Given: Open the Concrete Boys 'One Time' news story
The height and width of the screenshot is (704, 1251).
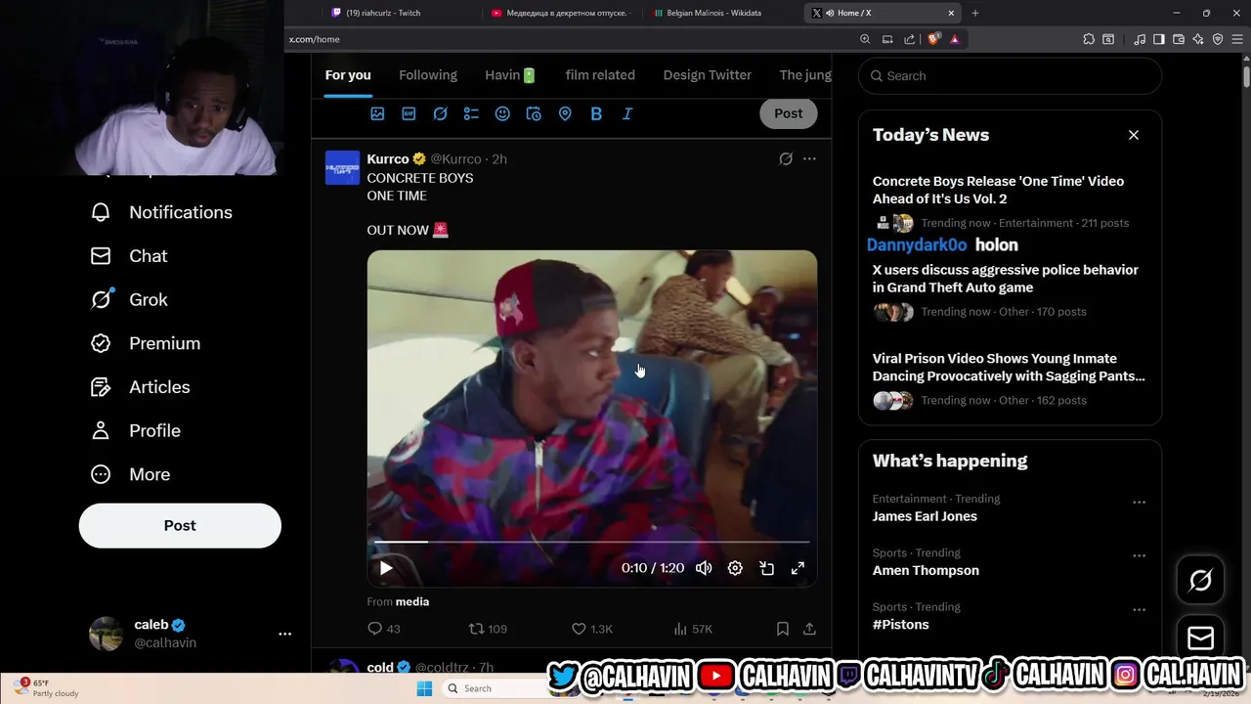Looking at the screenshot, I should 999,190.
